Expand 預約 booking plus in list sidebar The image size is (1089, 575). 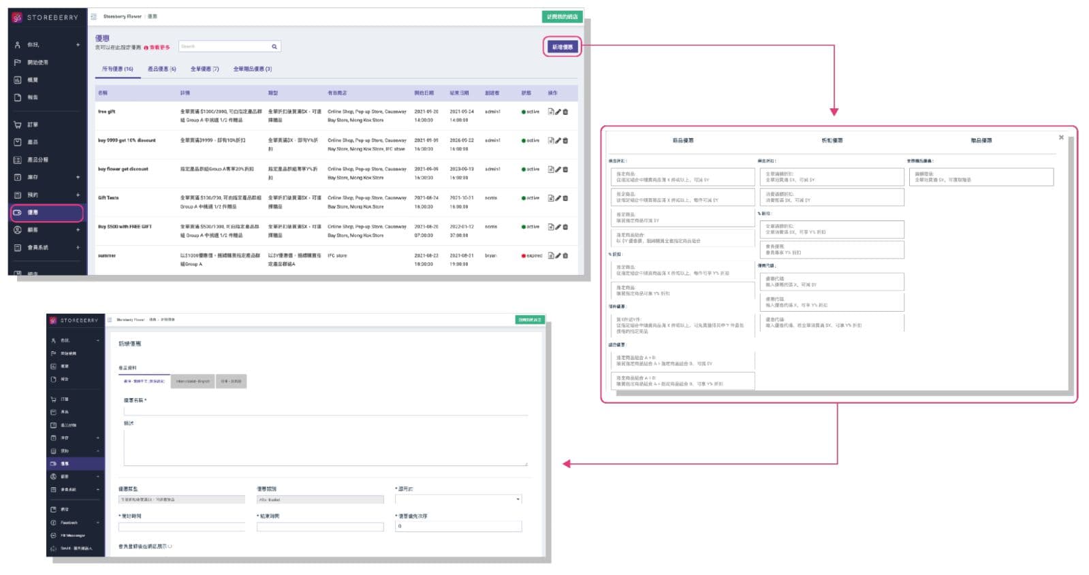(x=78, y=195)
